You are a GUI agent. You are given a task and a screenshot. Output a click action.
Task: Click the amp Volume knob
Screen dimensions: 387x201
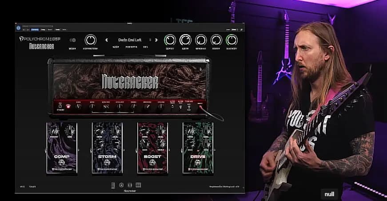tap(161, 107)
